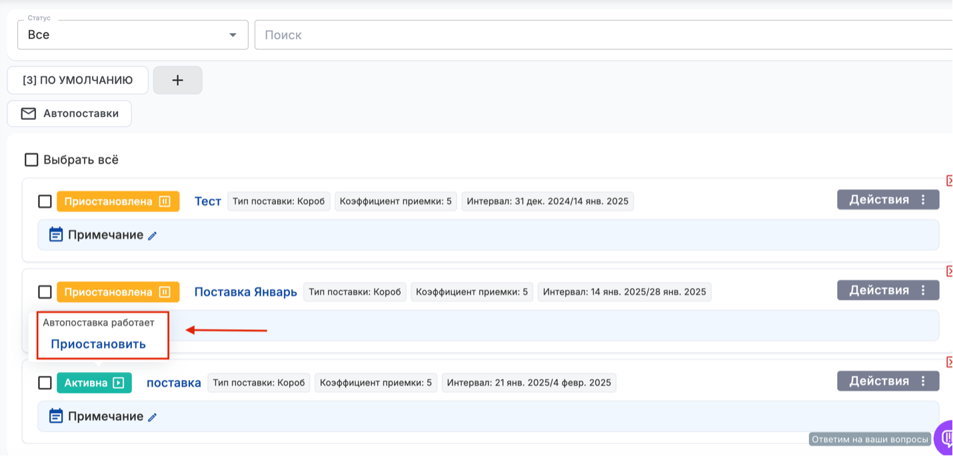Viewport: 953px width, 457px height.
Task: Open the Поставка Январь link
Action: 245,291
